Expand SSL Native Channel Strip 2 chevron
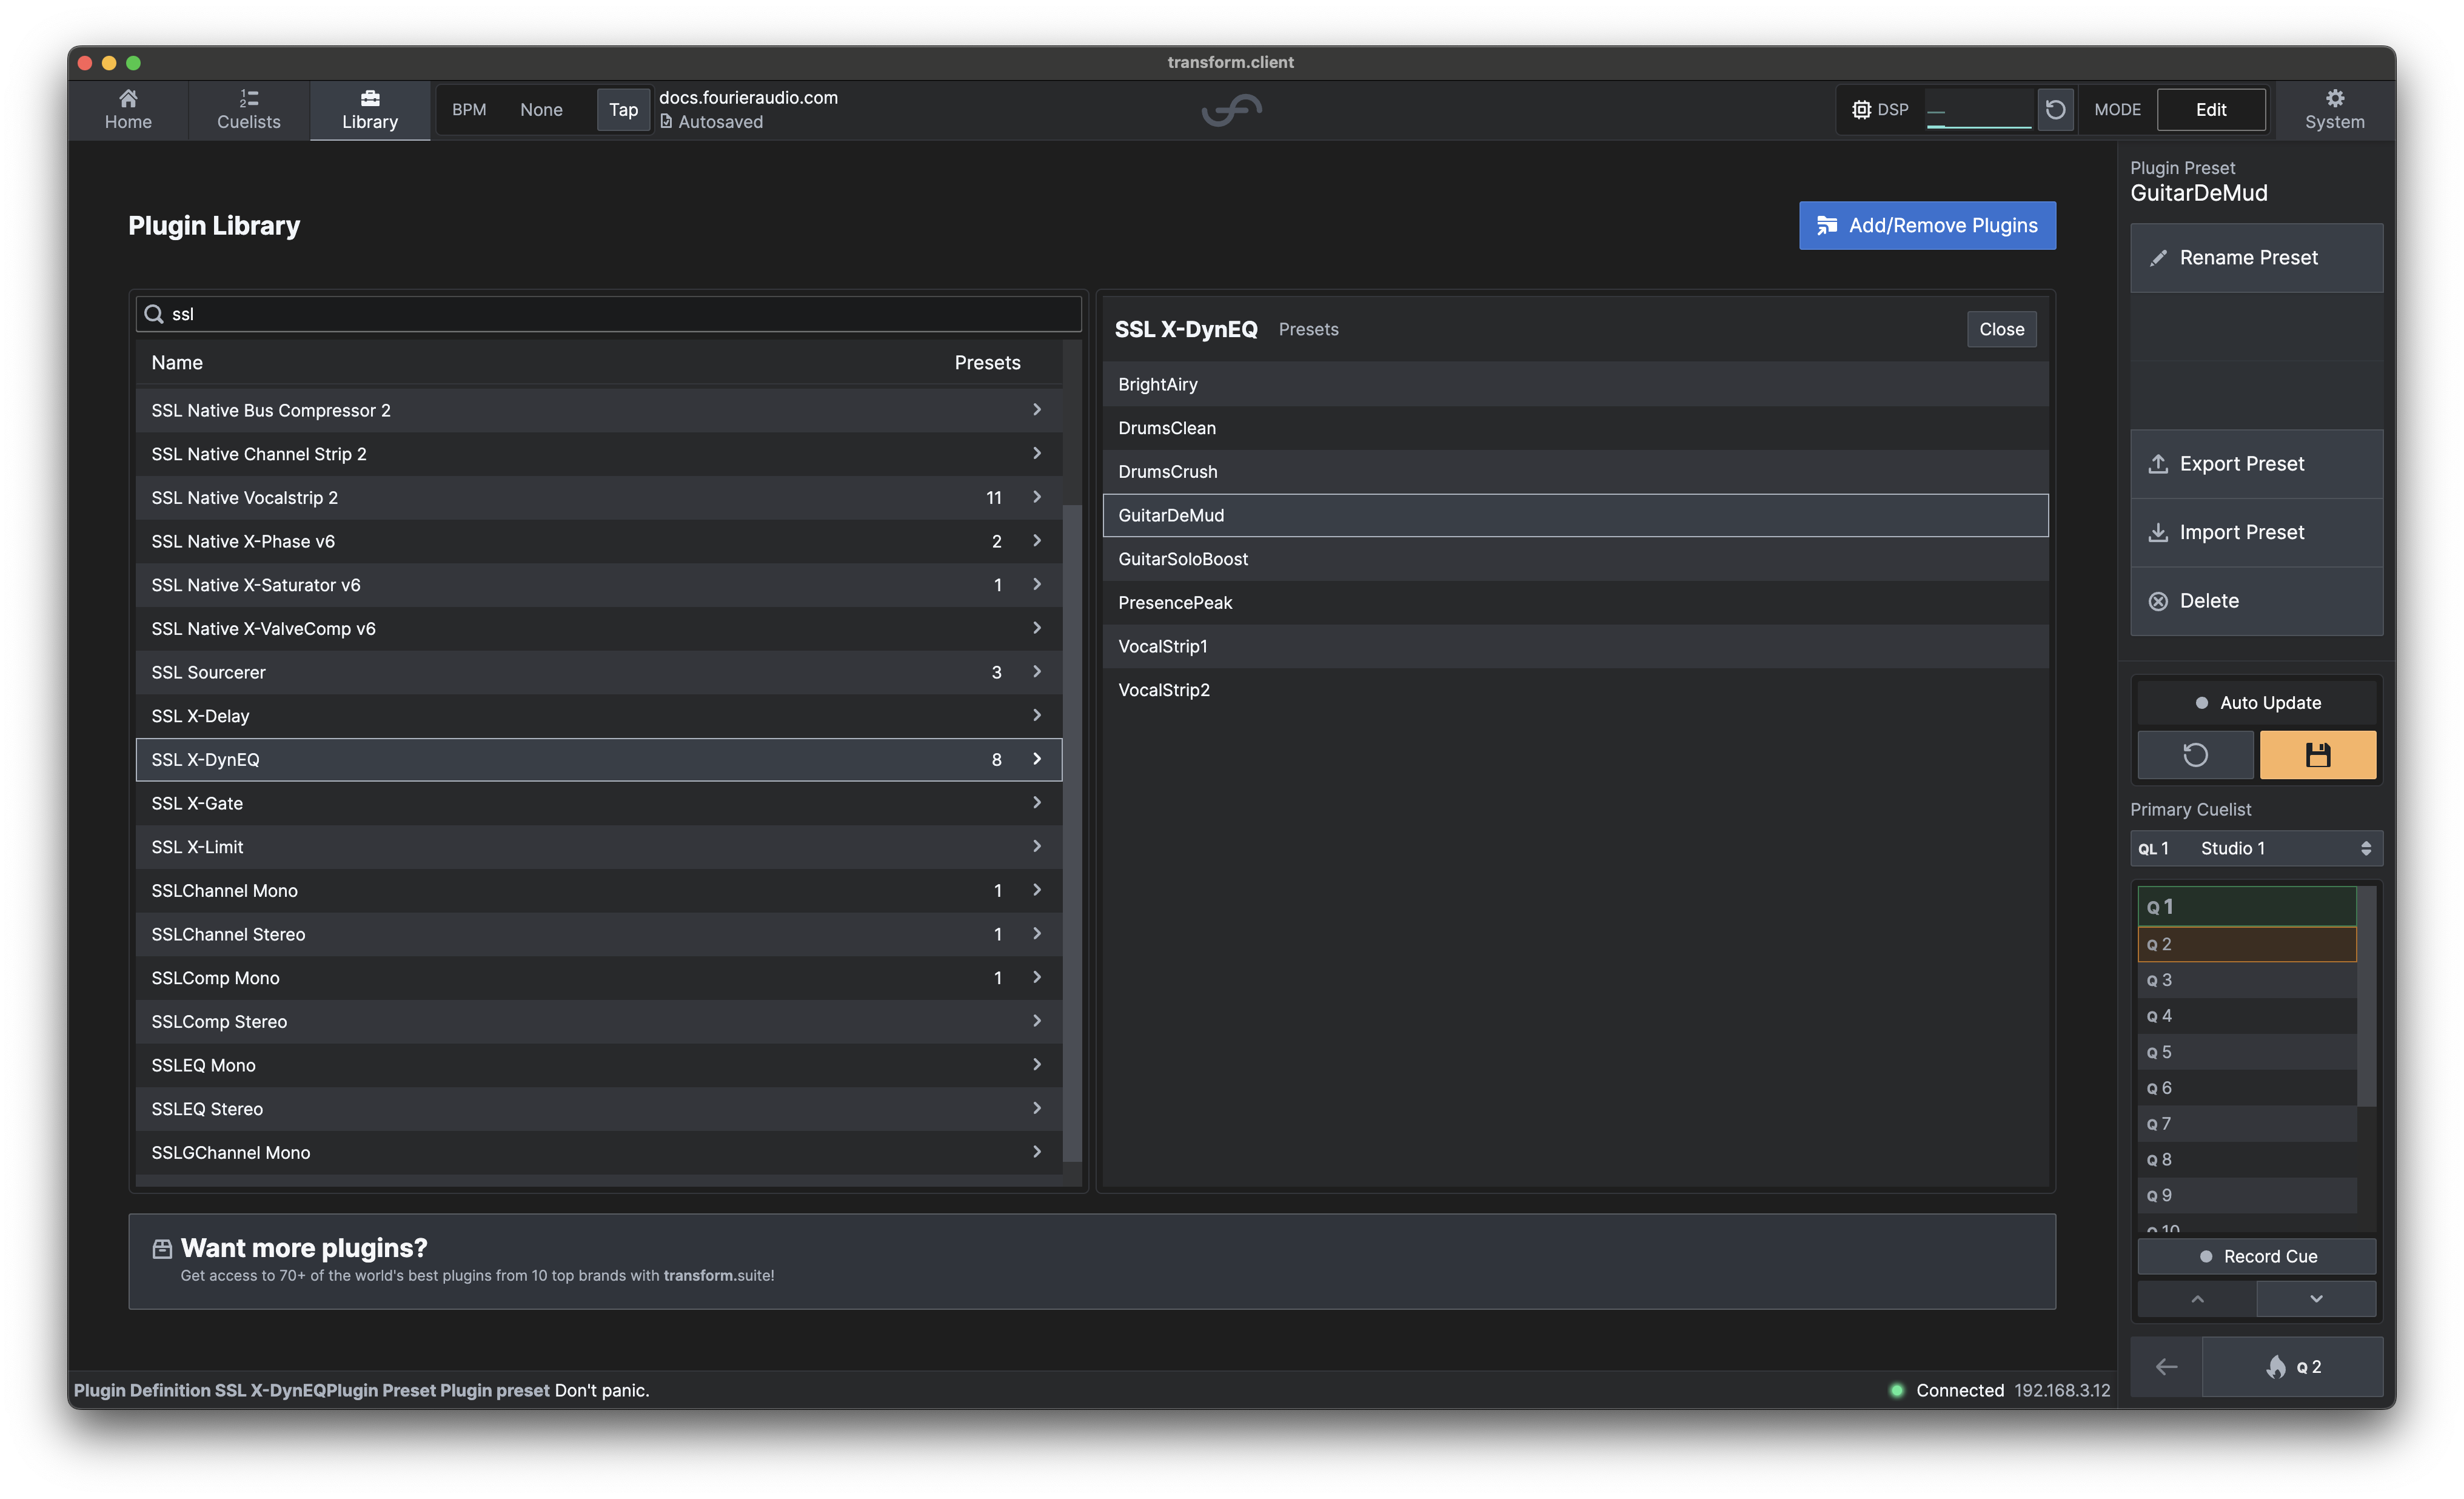 point(1037,453)
